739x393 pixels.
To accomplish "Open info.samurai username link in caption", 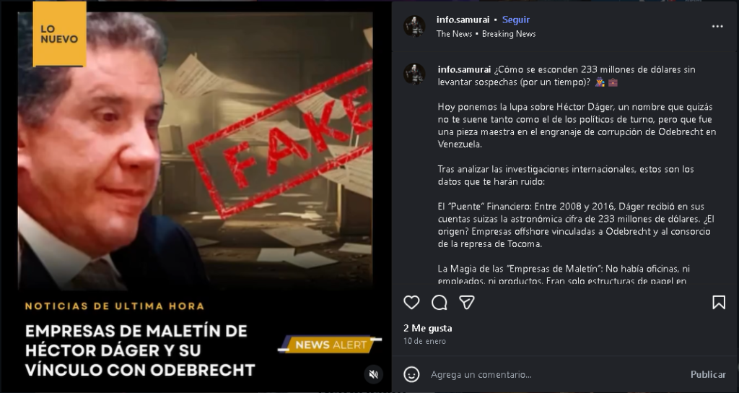I will [464, 69].
